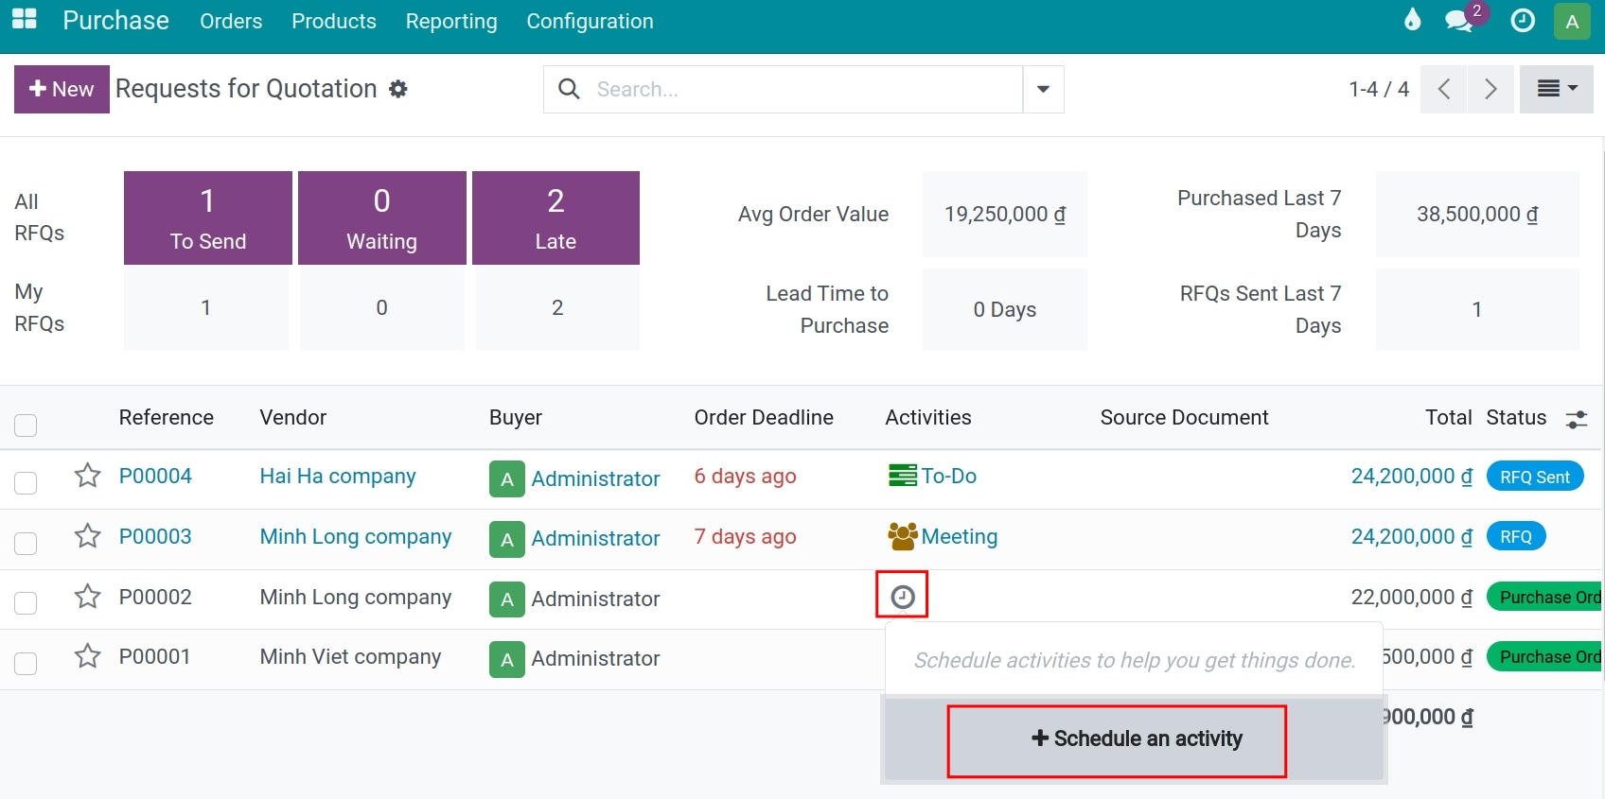Star the P00004 order as favorite
The height and width of the screenshot is (799, 1605).
click(87, 476)
